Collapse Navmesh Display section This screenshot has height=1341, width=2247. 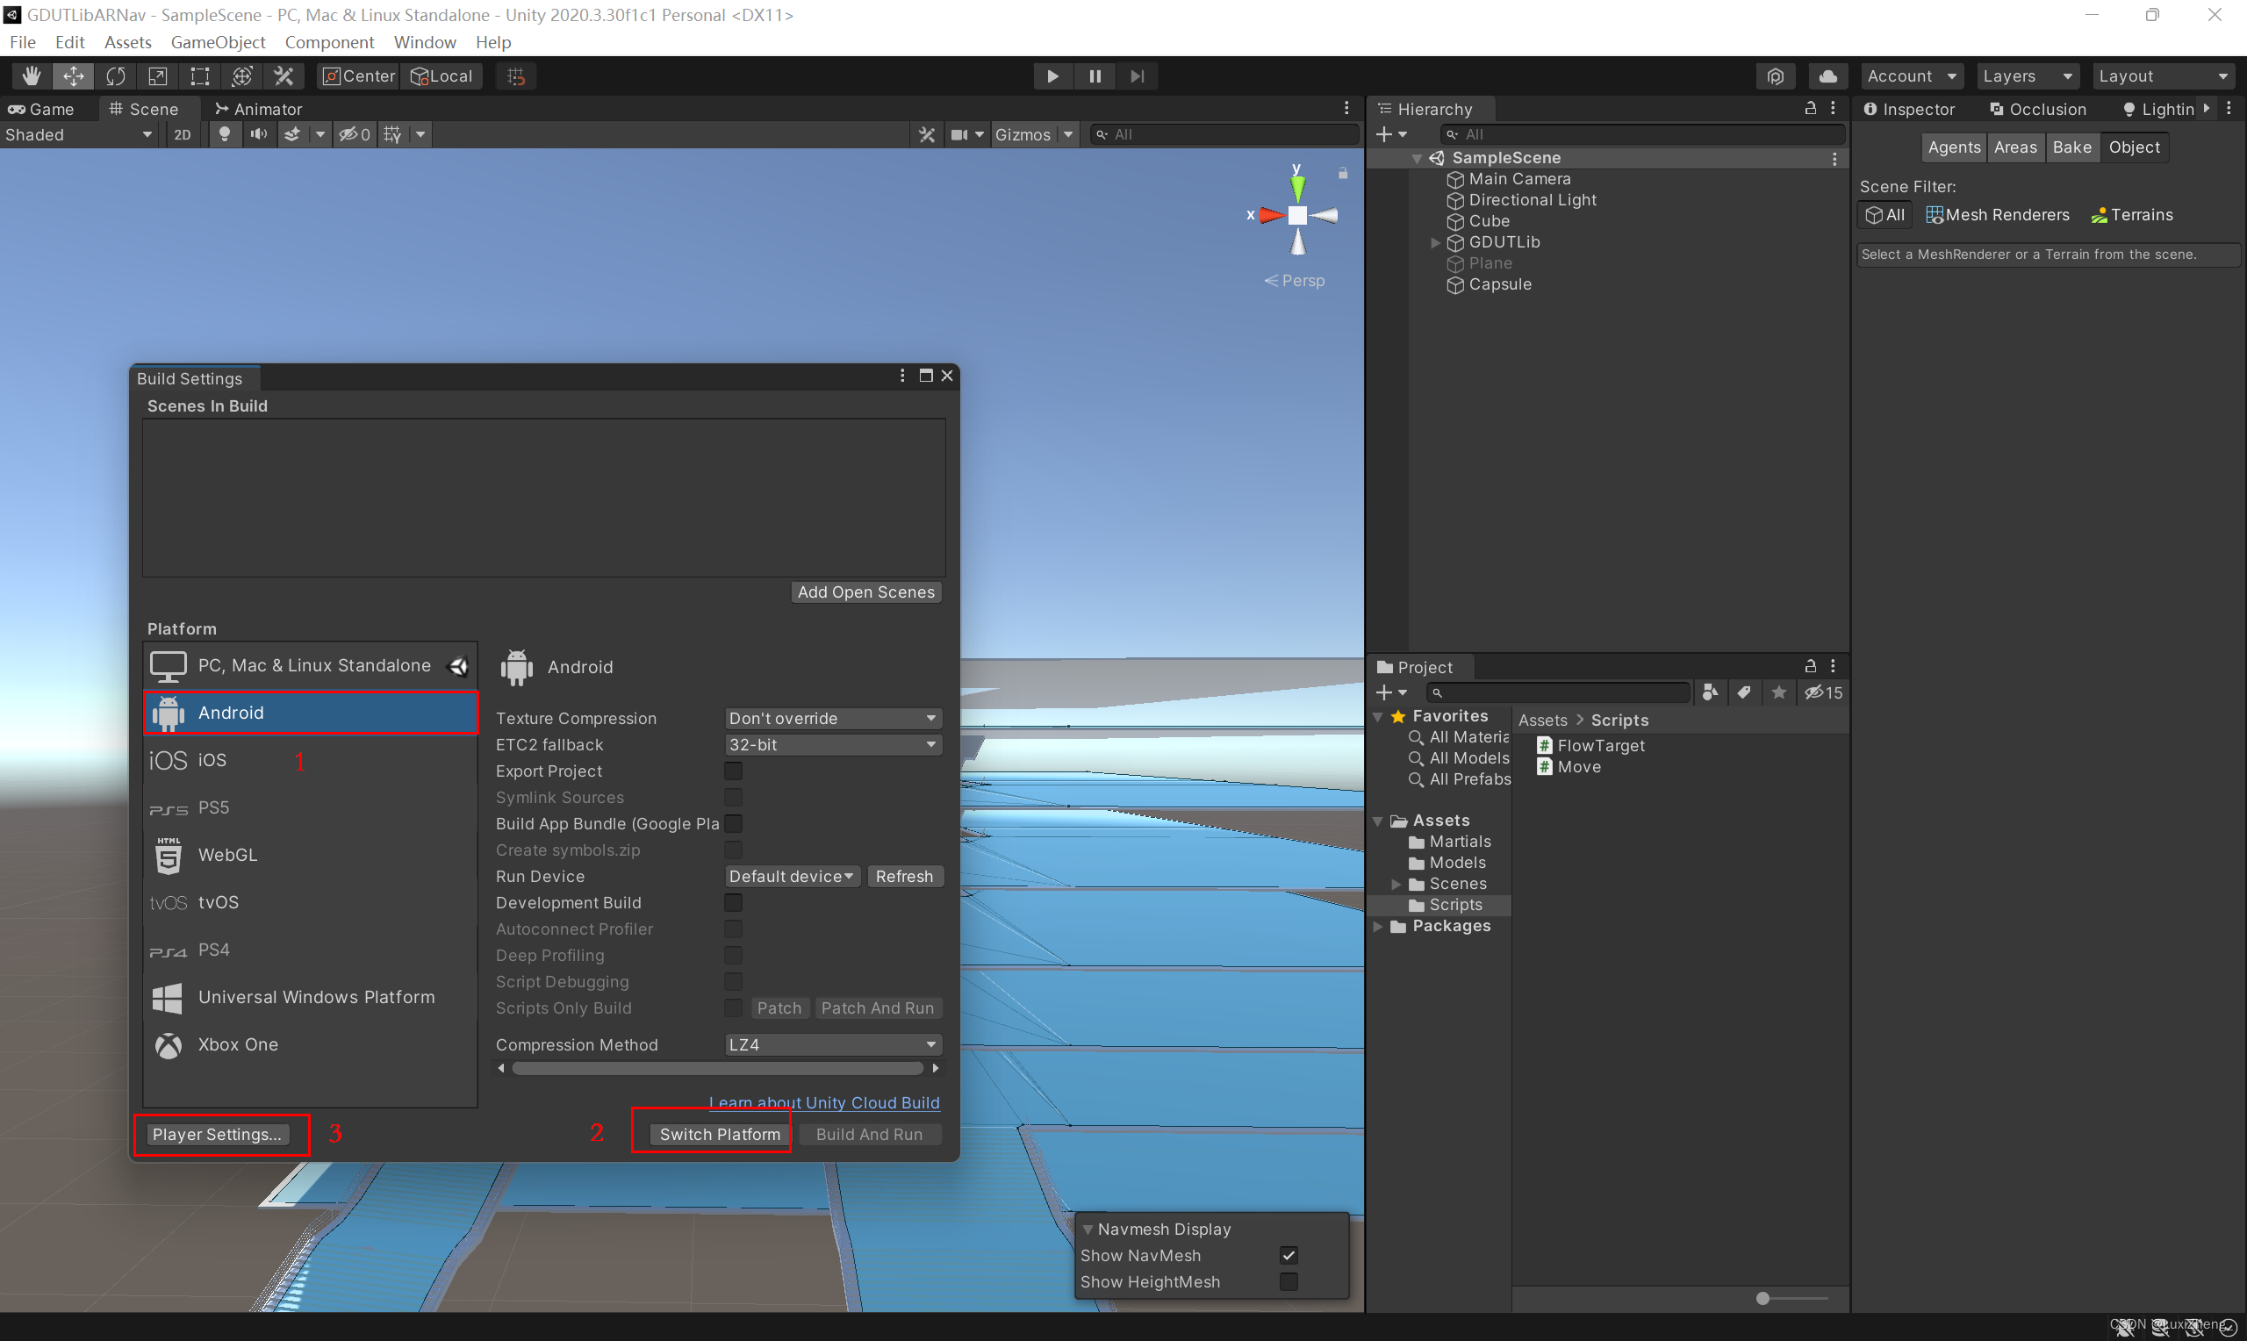[x=1088, y=1229]
